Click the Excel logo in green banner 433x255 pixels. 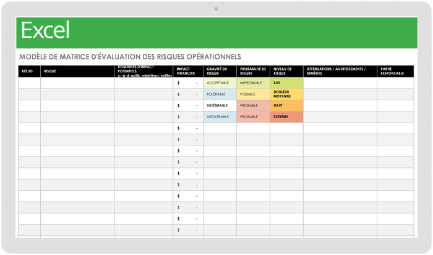click(45, 30)
